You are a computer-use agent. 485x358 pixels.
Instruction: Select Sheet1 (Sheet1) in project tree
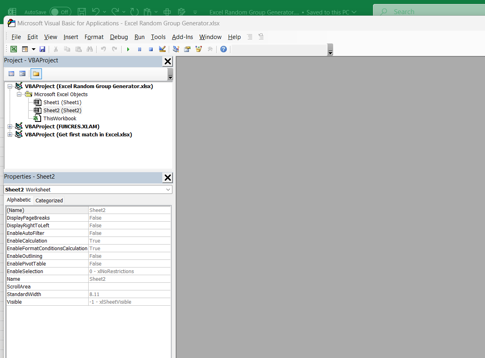[62, 102]
